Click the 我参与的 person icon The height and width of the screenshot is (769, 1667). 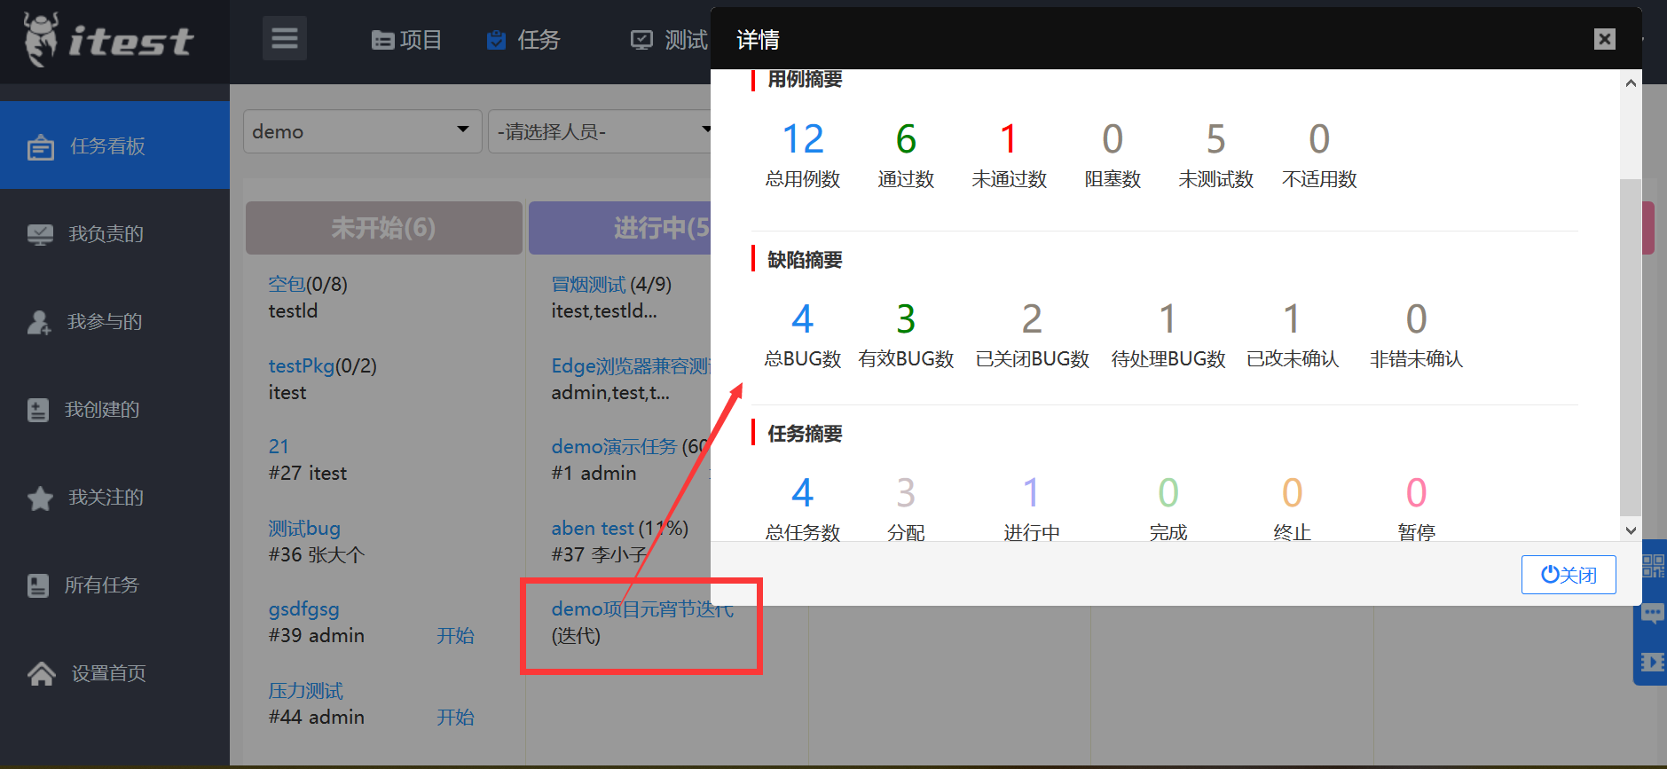pyautogui.click(x=39, y=322)
